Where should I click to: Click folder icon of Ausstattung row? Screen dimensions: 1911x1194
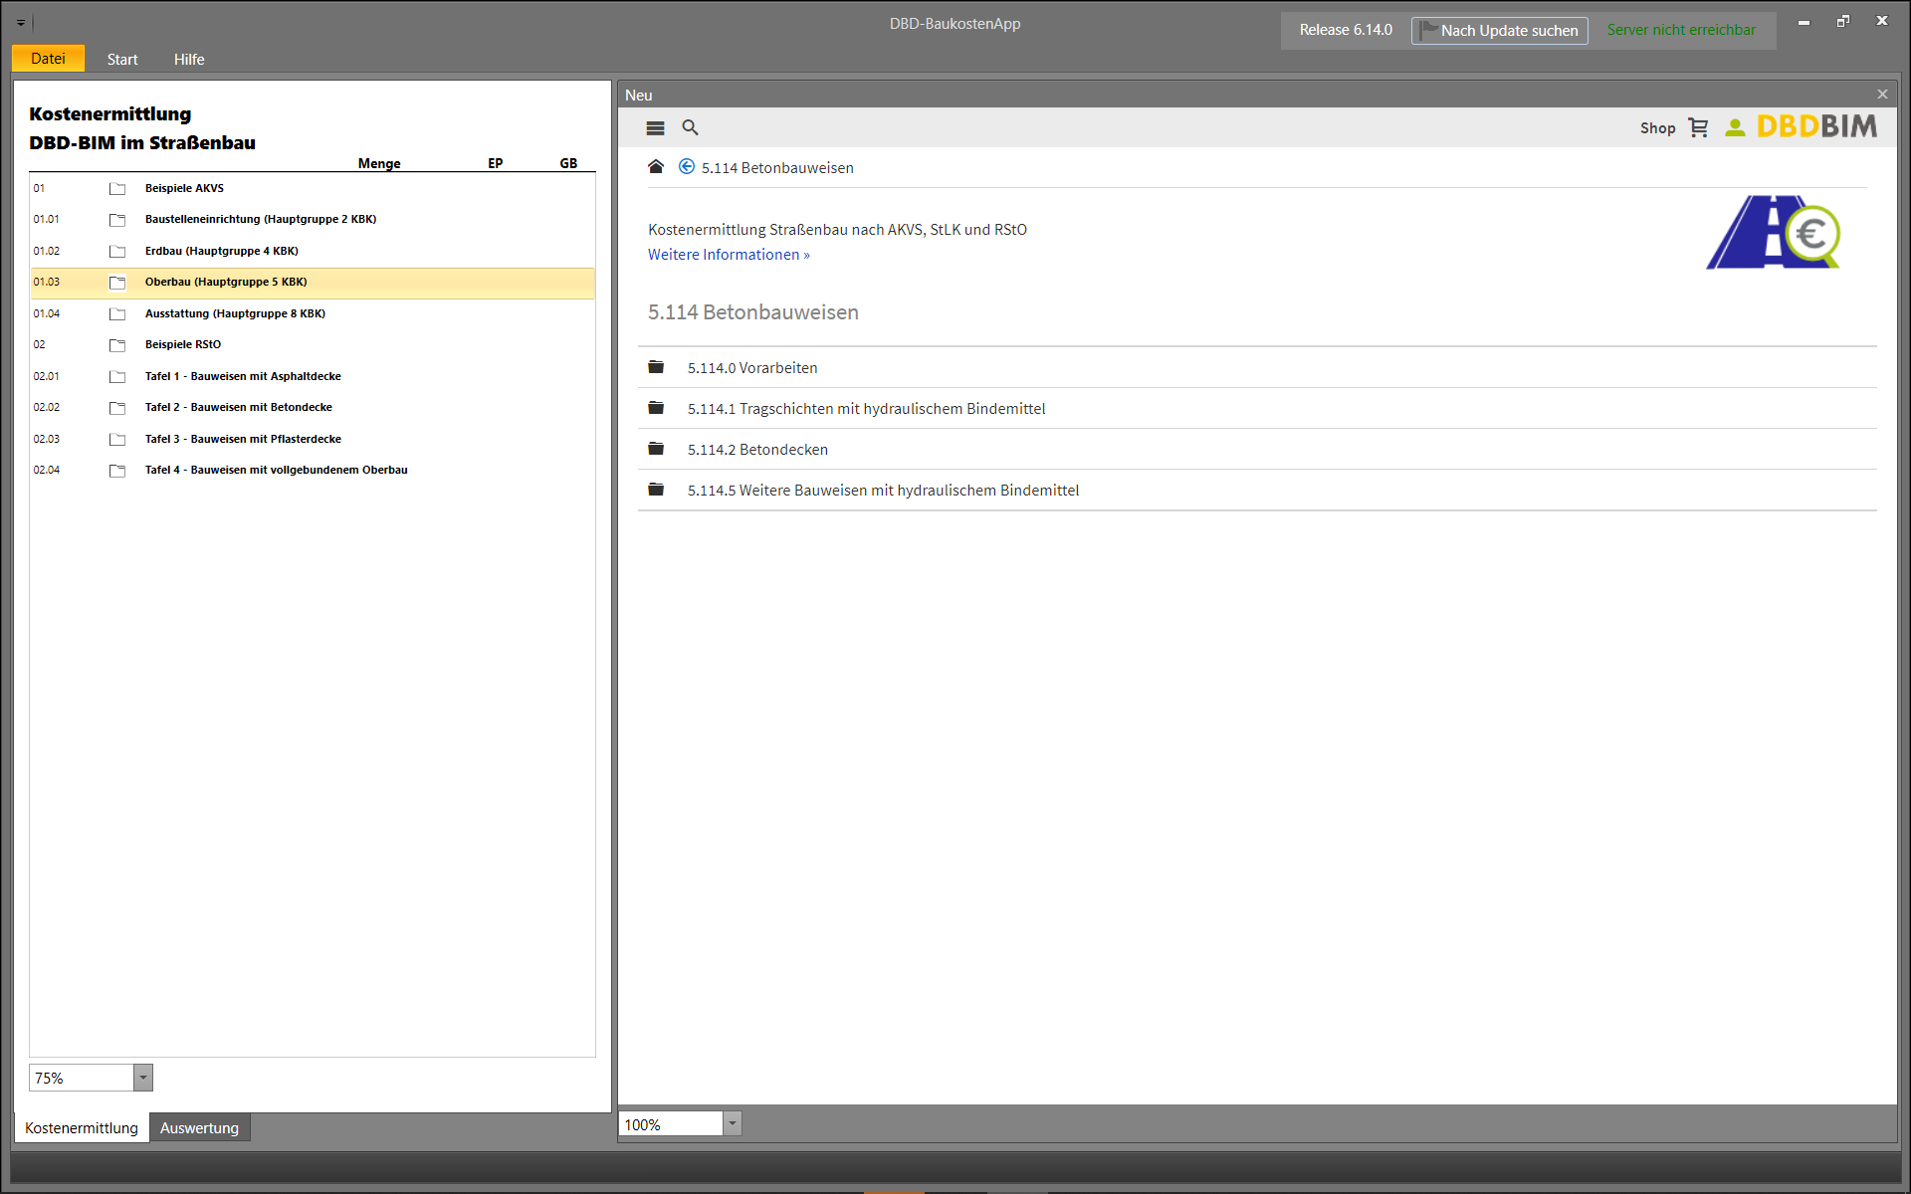[117, 313]
